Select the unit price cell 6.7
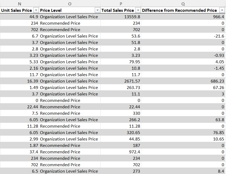 (x=19, y=36)
